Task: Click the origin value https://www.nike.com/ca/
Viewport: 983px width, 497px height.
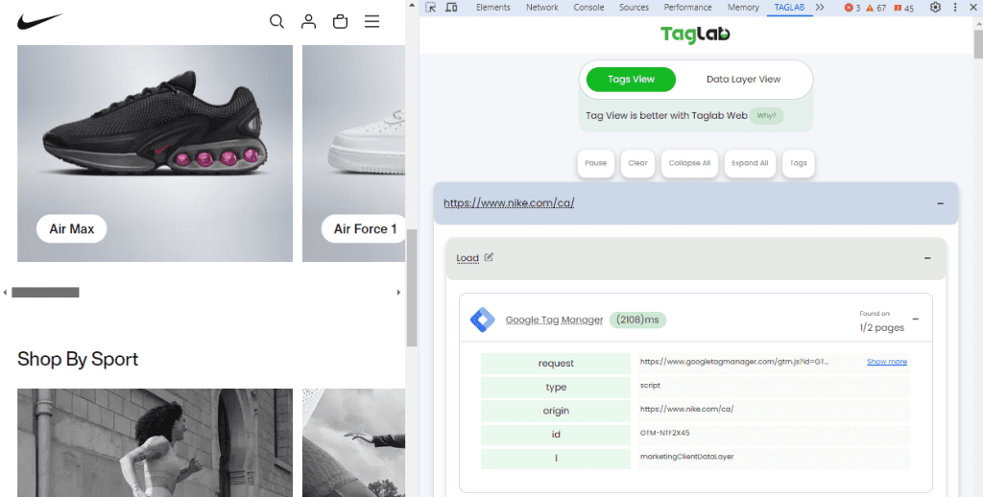Action: click(686, 409)
